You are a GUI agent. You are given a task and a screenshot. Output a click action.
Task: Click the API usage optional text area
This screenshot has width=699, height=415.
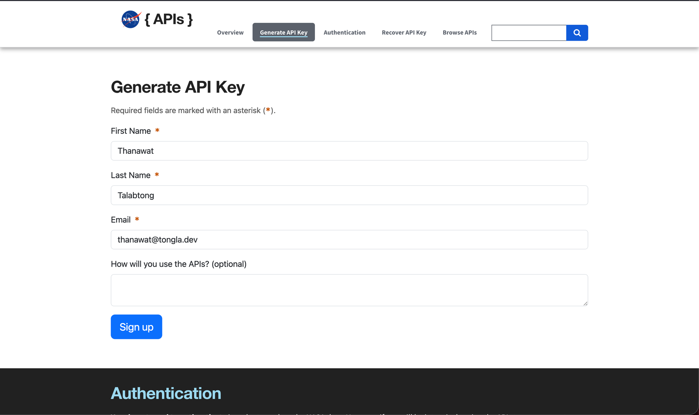349,290
